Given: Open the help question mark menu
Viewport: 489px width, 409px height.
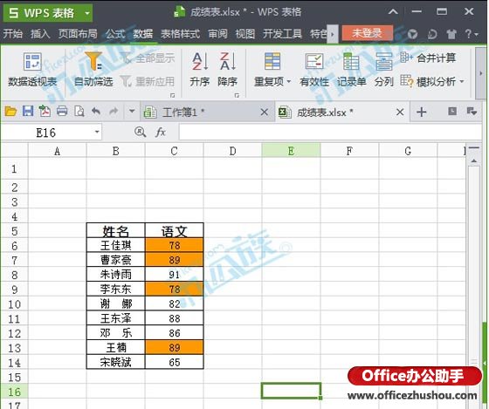Looking at the screenshot, I should [472, 34].
